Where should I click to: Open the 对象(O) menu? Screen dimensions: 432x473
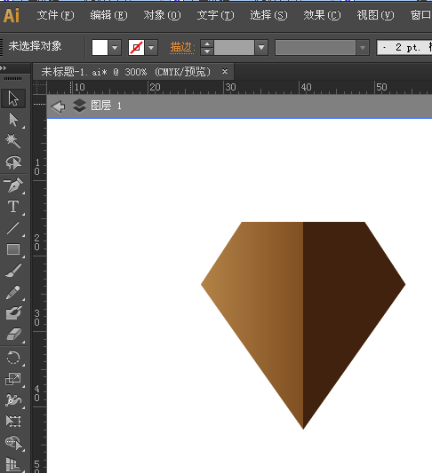(x=163, y=15)
